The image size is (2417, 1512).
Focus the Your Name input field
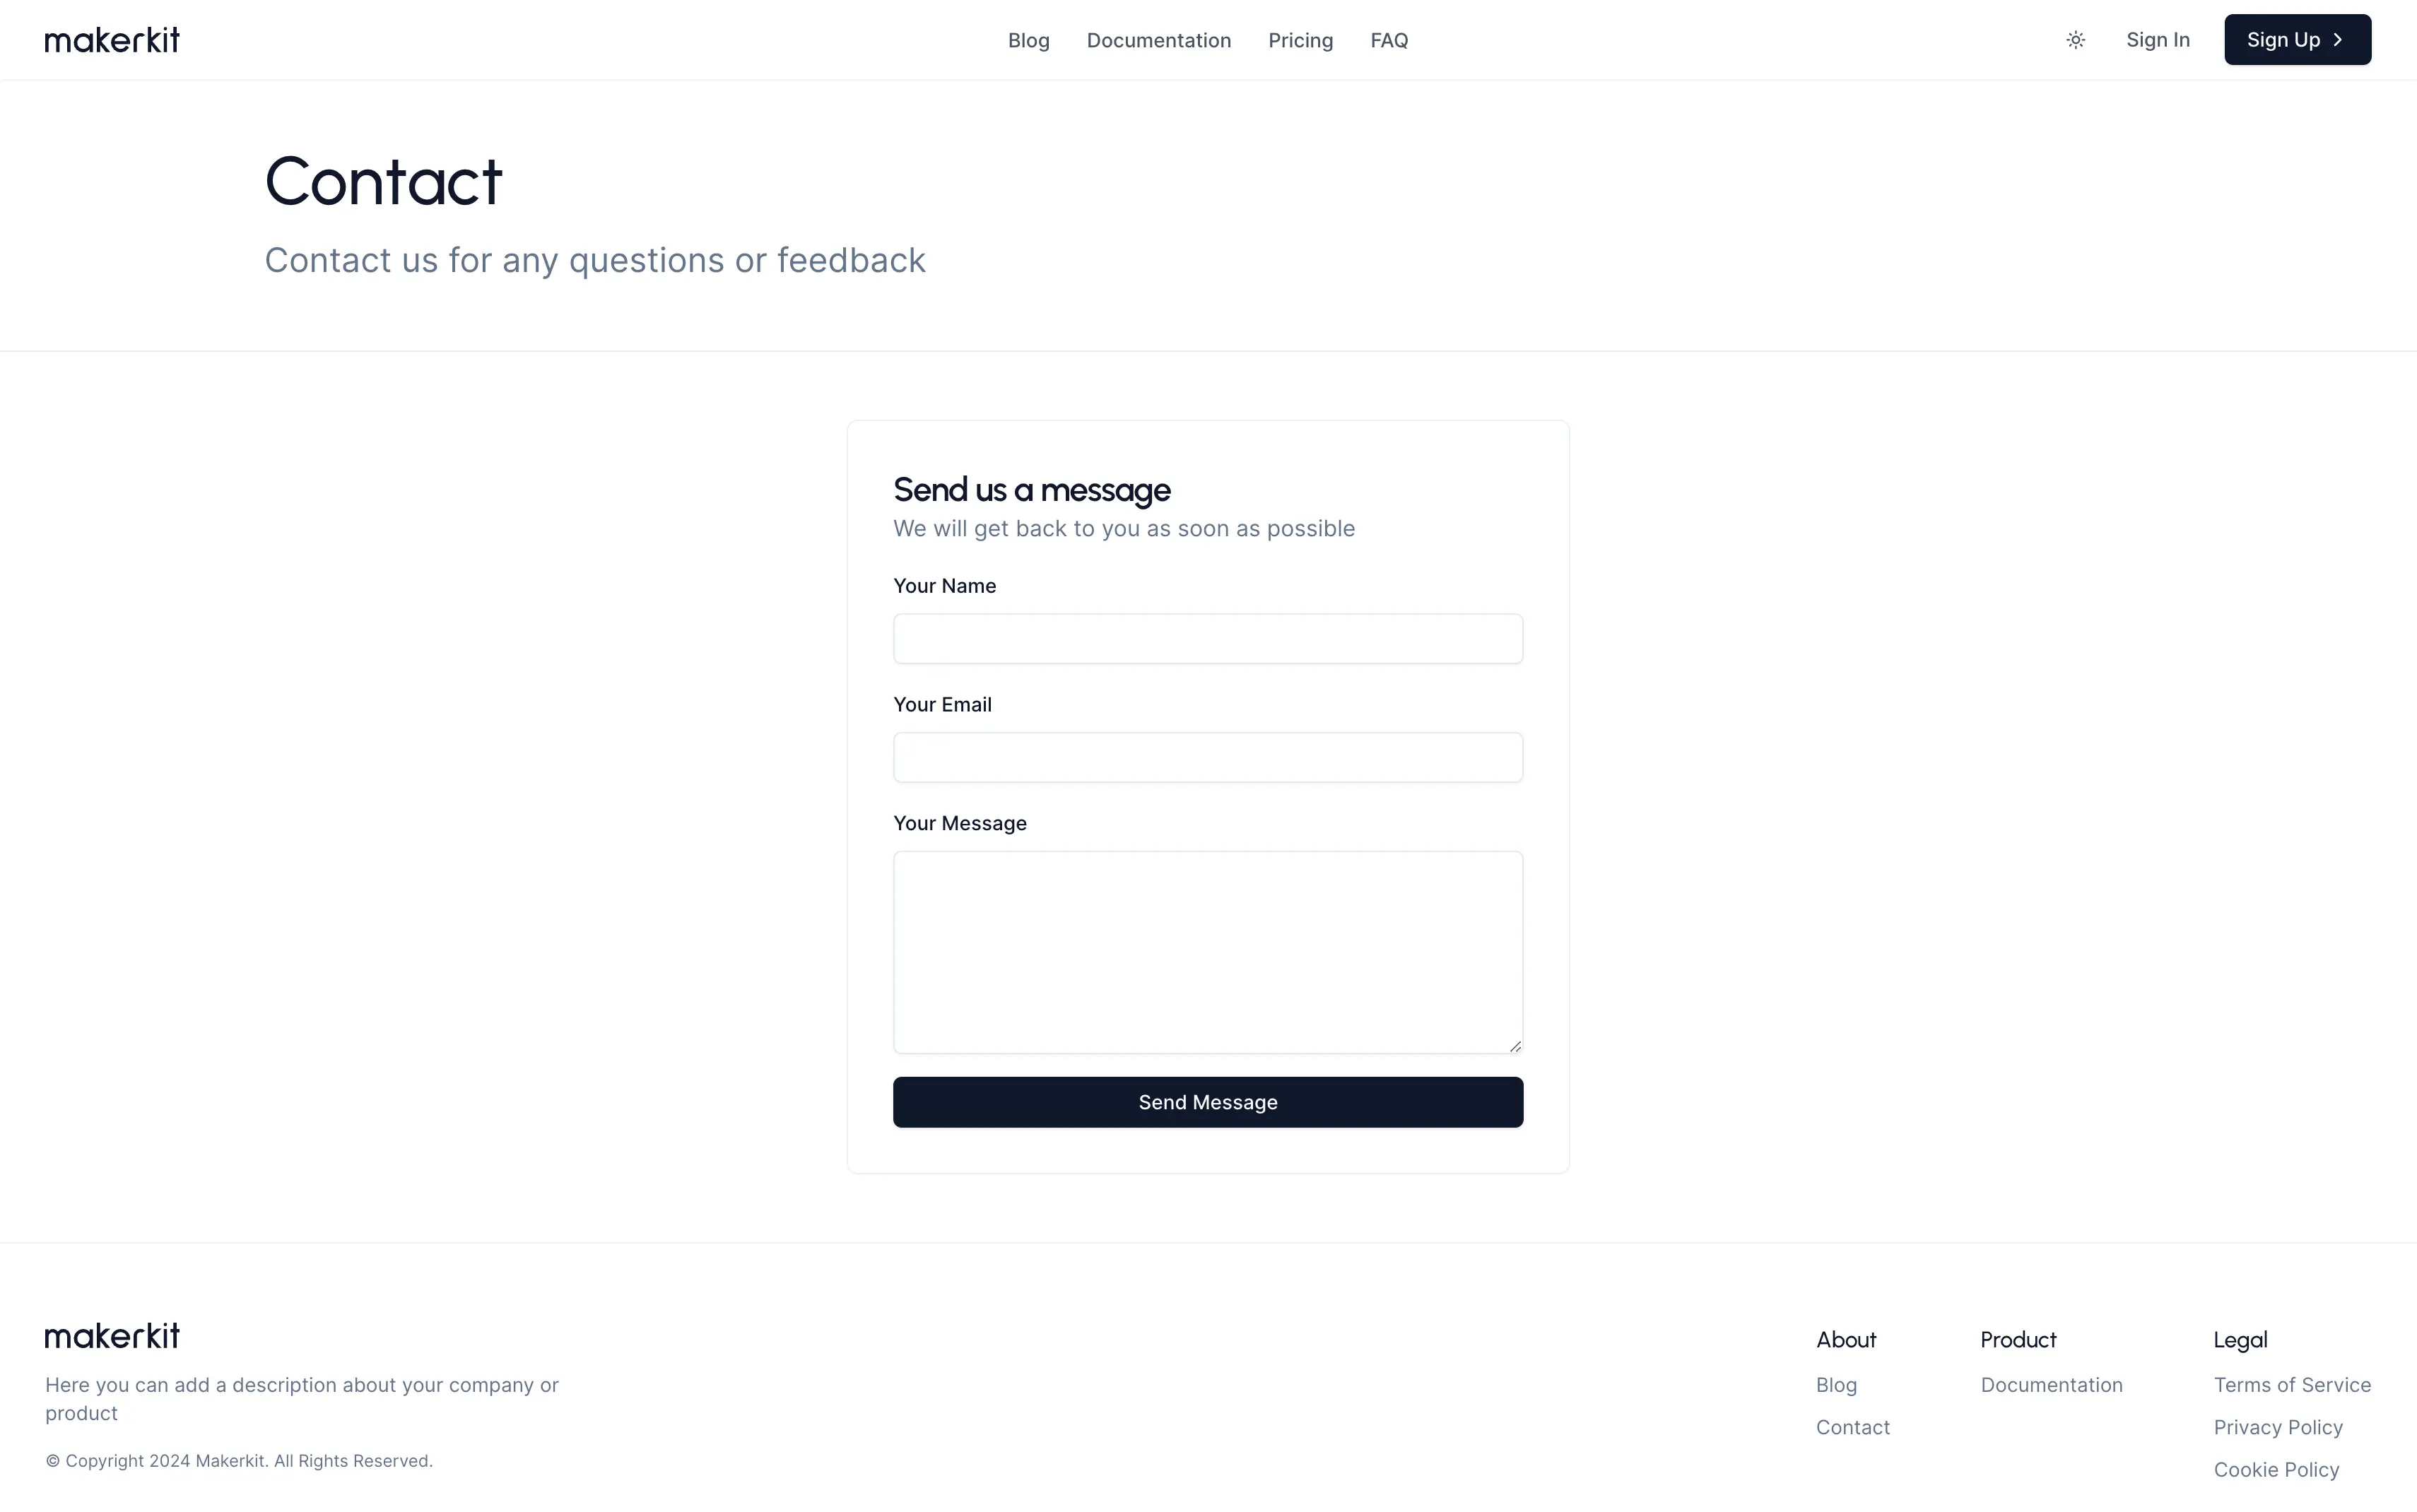point(1207,639)
